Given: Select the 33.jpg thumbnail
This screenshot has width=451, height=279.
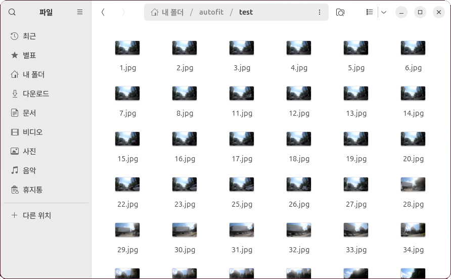Looking at the screenshot, I should [x=356, y=229].
